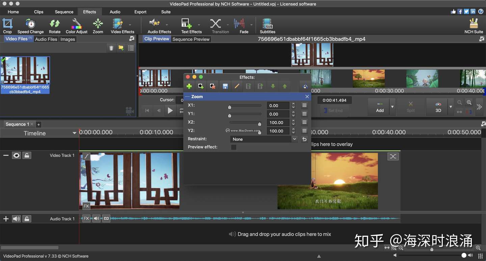Click the list view icon in the bin
The height and width of the screenshot is (261, 486).
tap(131, 48)
